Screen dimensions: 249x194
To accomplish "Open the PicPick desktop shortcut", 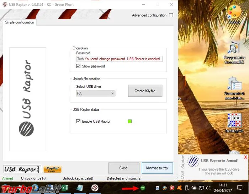I will coord(234,15).
